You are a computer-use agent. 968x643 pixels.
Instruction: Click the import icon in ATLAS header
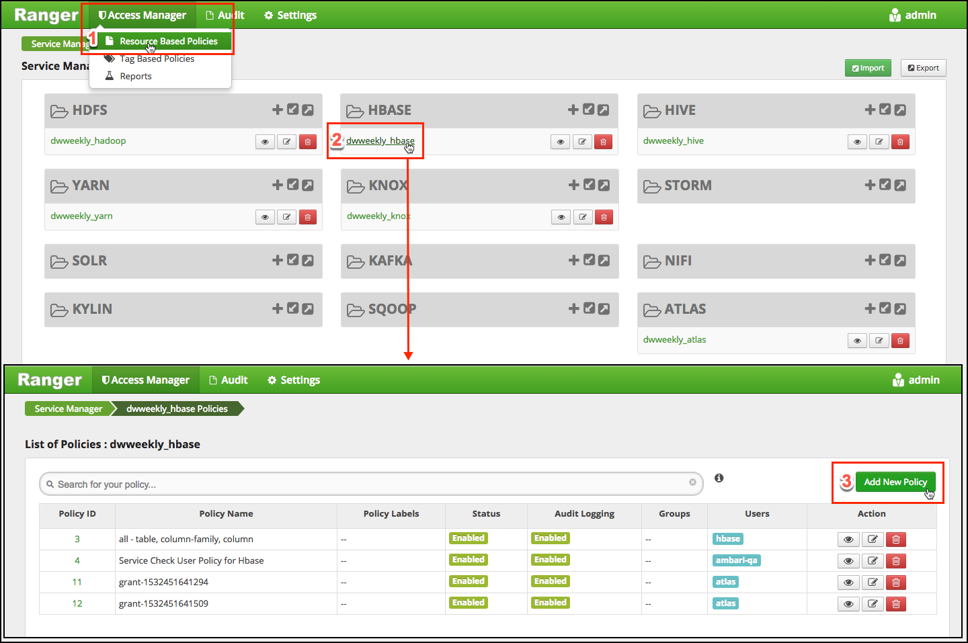point(885,308)
